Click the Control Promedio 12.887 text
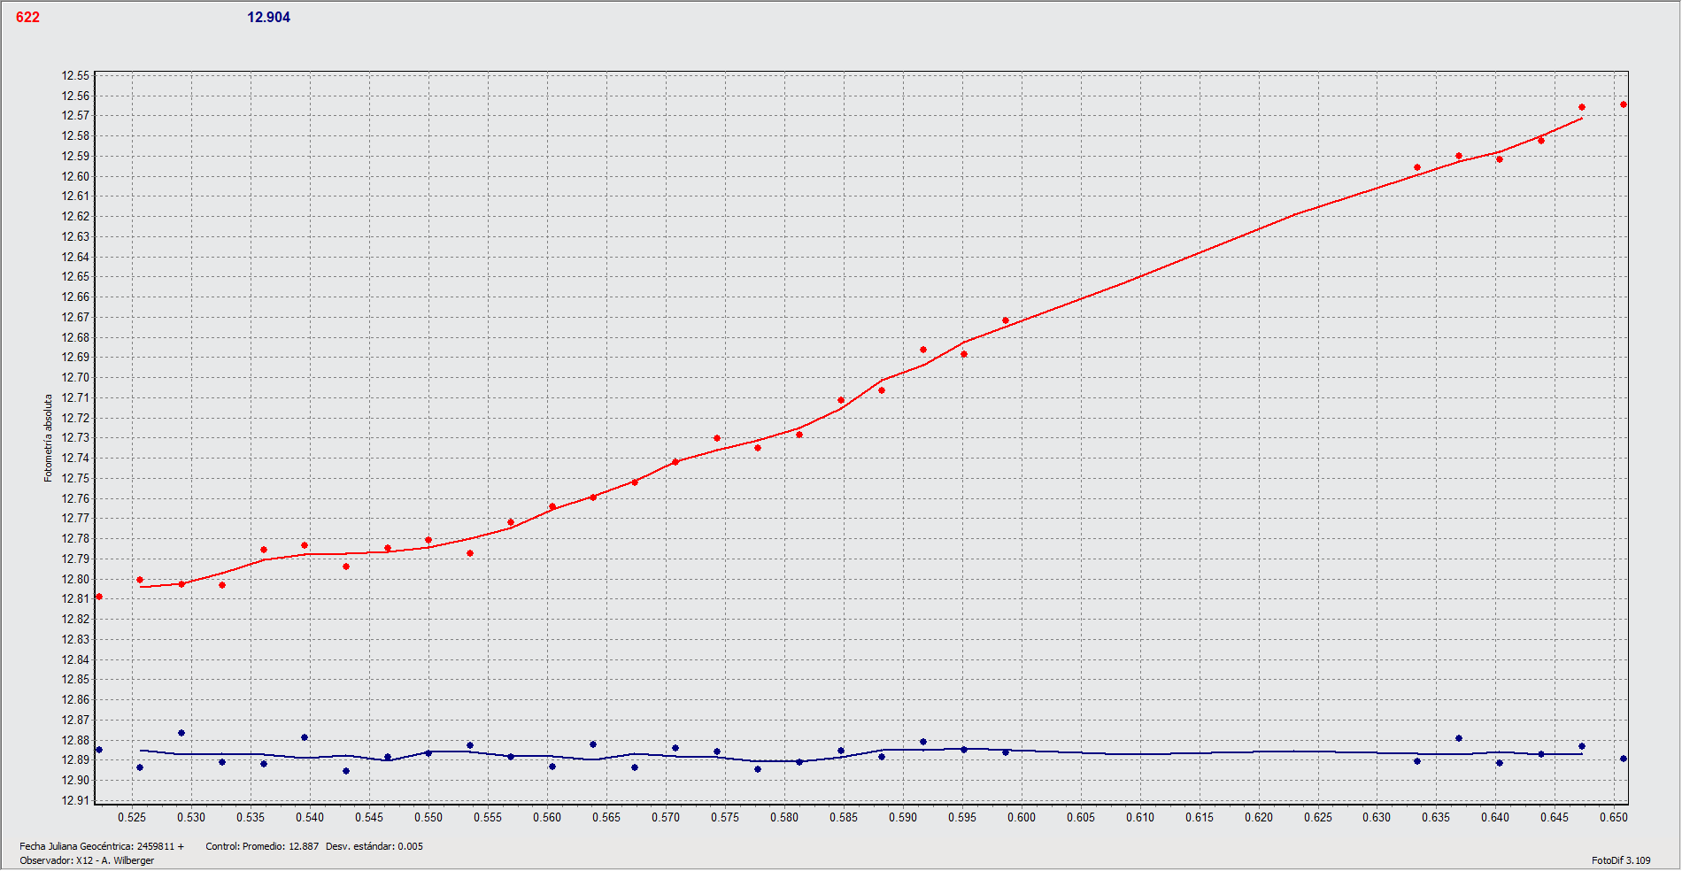Image resolution: width=1682 pixels, height=871 pixels. 262,847
